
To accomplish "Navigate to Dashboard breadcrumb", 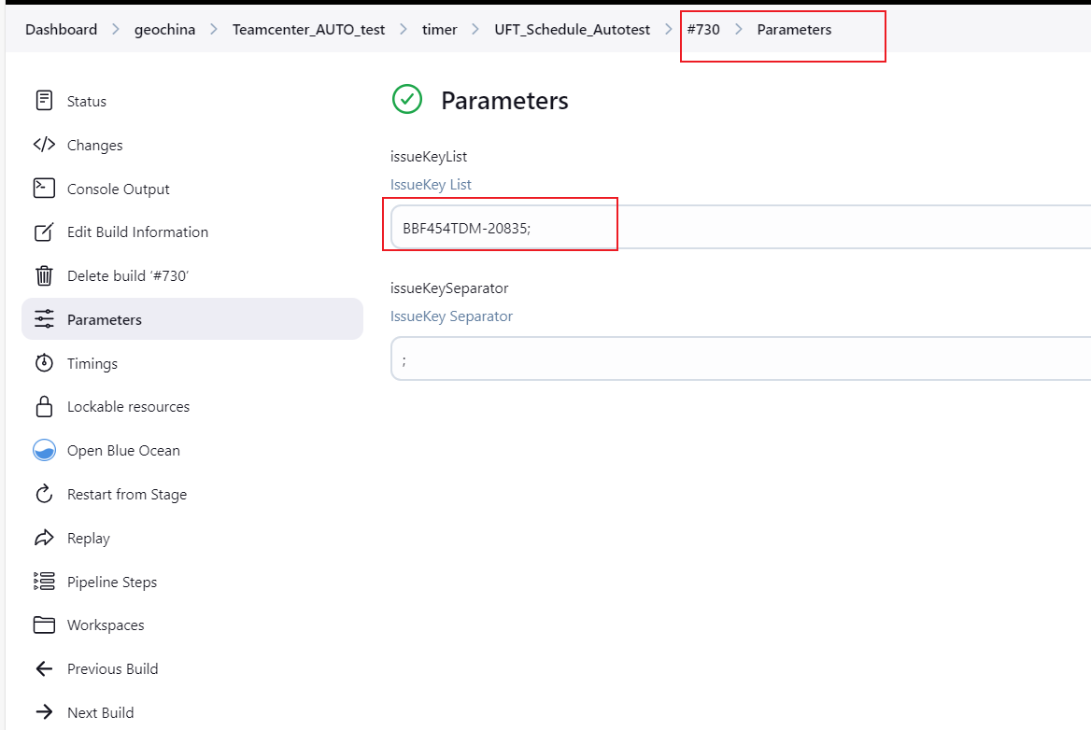I will [x=61, y=30].
